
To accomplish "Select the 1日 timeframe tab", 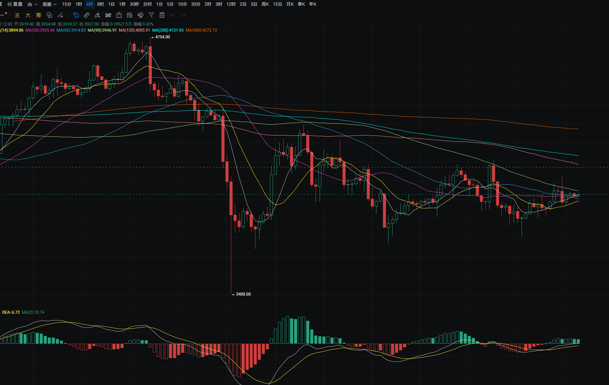I will [x=111, y=4].
